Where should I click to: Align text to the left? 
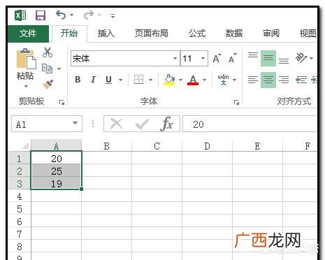click(253, 80)
